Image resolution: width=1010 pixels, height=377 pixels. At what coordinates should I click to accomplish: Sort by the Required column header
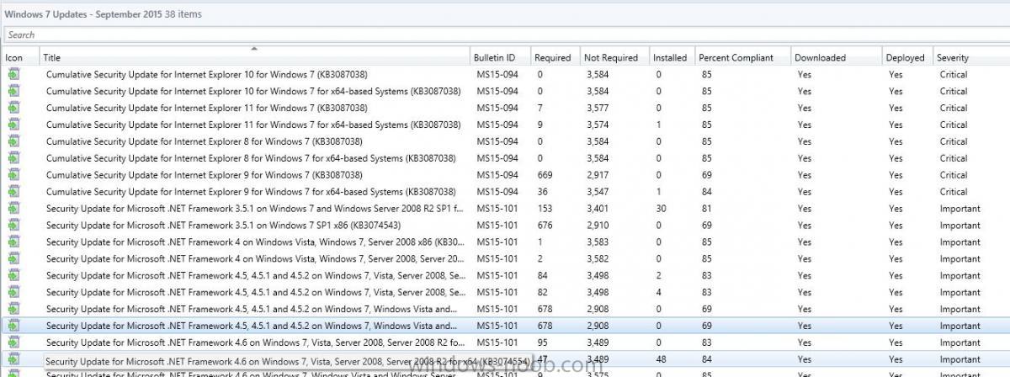point(555,57)
